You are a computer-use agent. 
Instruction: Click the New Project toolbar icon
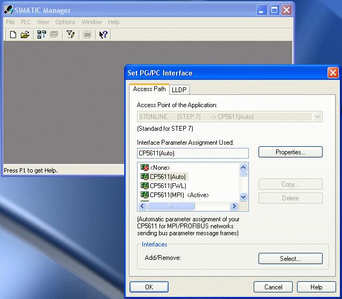pos(13,34)
